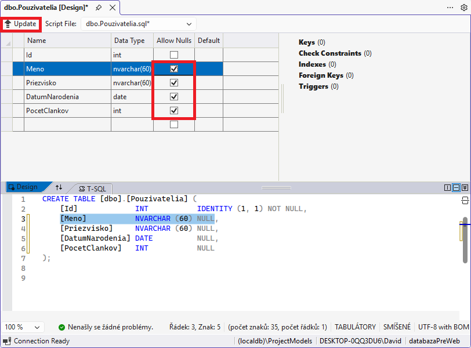Click the horizontal splitter grip handle
Screen dimensions: 471x348
tap(276, 188)
